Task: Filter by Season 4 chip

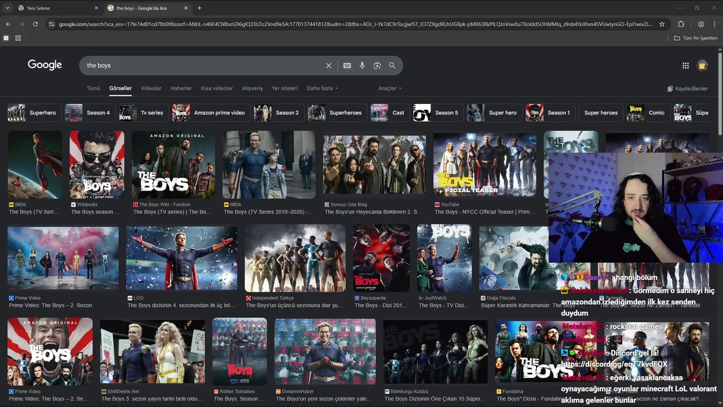Action: pyautogui.click(x=89, y=112)
